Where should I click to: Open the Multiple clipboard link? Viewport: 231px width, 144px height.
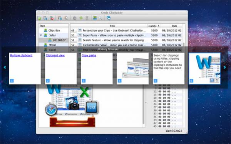click(x=21, y=55)
